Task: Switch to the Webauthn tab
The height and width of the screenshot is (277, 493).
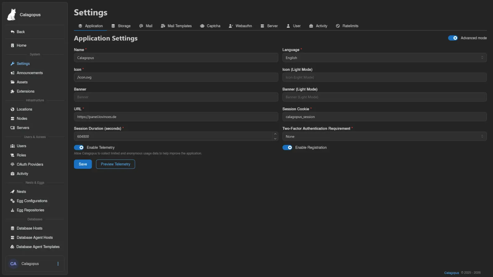Action: [x=240, y=26]
